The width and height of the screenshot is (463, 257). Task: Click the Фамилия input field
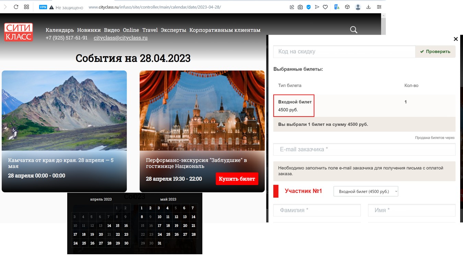[x=317, y=210]
